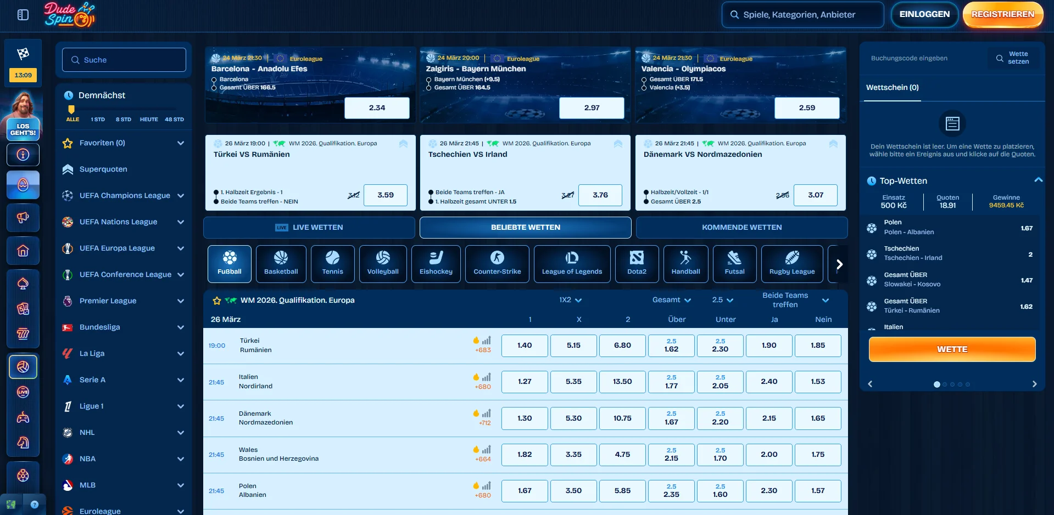Switch to the Beliebte Wetten tab
Image resolution: width=1054 pixels, height=515 pixels.
(525, 227)
